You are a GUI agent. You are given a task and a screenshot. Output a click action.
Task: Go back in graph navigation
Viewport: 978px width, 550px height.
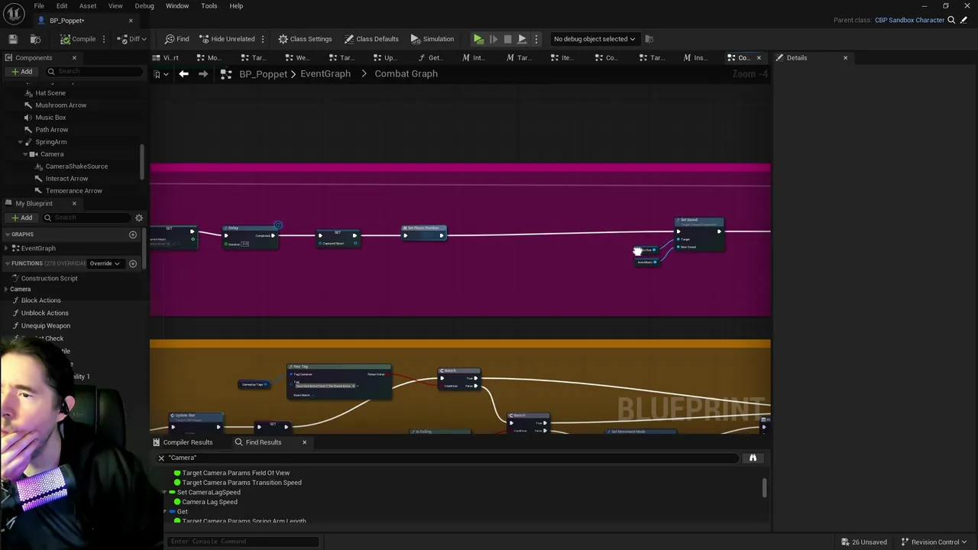183,74
